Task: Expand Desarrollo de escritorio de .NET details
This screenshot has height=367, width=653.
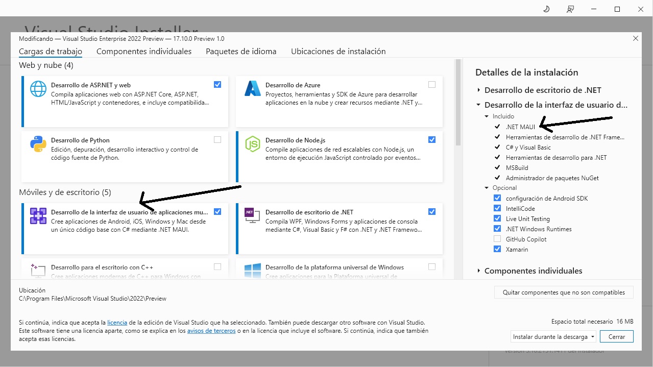Action: point(479,90)
